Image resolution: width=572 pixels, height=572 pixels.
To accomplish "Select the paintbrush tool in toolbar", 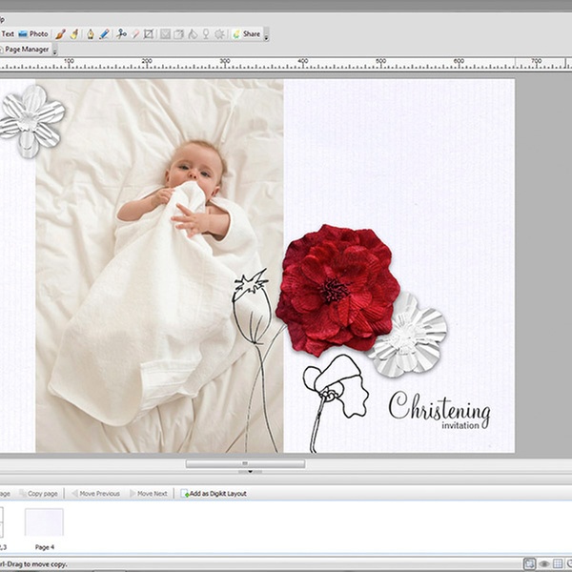I will tap(59, 33).
